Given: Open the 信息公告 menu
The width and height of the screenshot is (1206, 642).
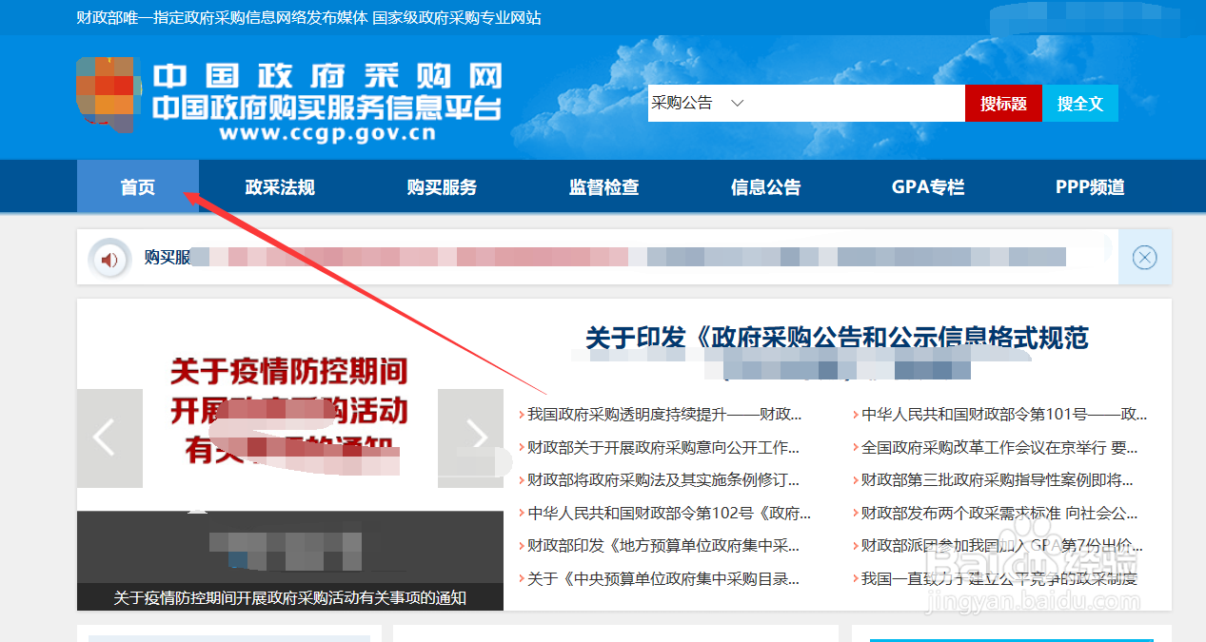Looking at the screenshot, I should (x=765, y=187).
